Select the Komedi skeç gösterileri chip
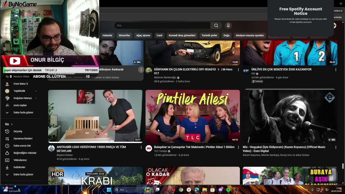 [182, 35]
